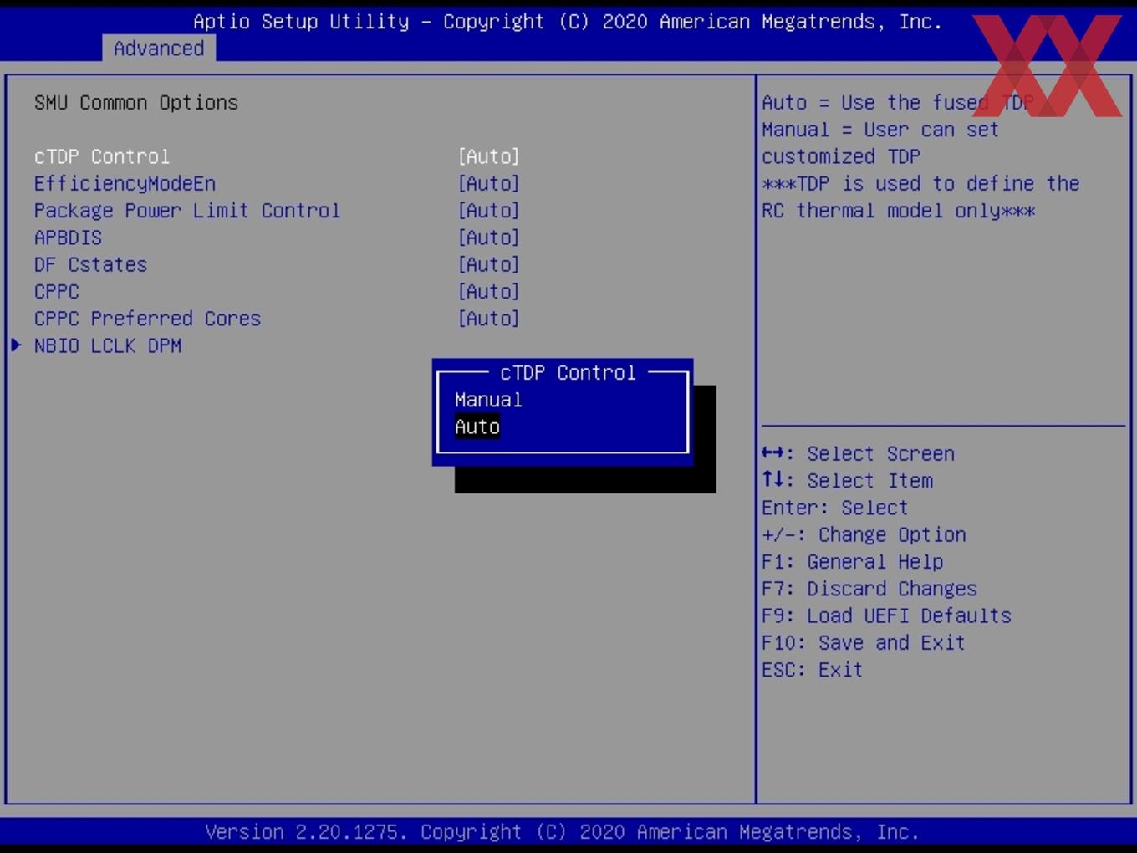Select the CPPC Preferred Cores label
1137x853 pixels.
[147, 319]
